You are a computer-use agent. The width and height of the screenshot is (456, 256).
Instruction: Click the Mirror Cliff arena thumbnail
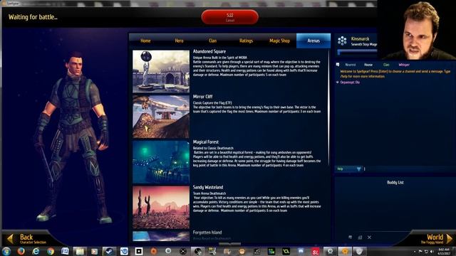click(x=161, y=117)
